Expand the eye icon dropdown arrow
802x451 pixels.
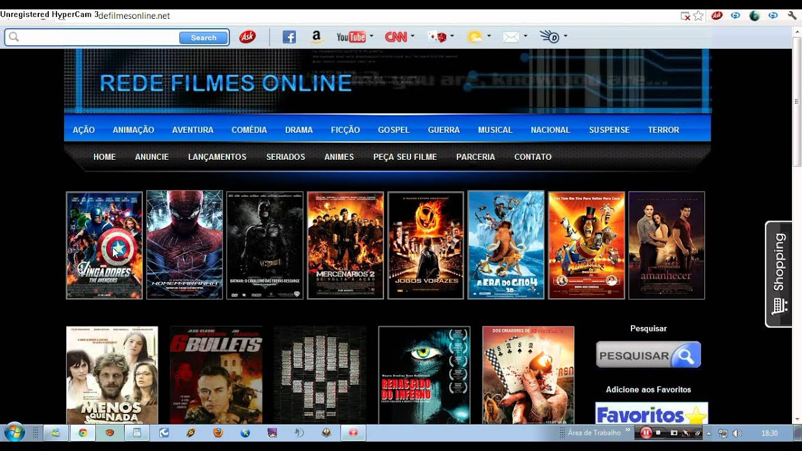565,36
